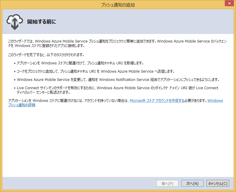Click the 開始する前に heading

pyautogui.click(x=42, y=22)
